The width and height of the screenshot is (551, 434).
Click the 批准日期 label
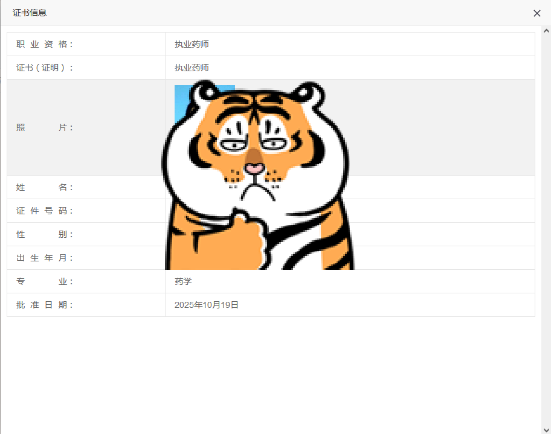(45, 305)
